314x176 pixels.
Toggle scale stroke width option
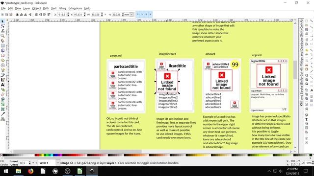tap(137, 14)
